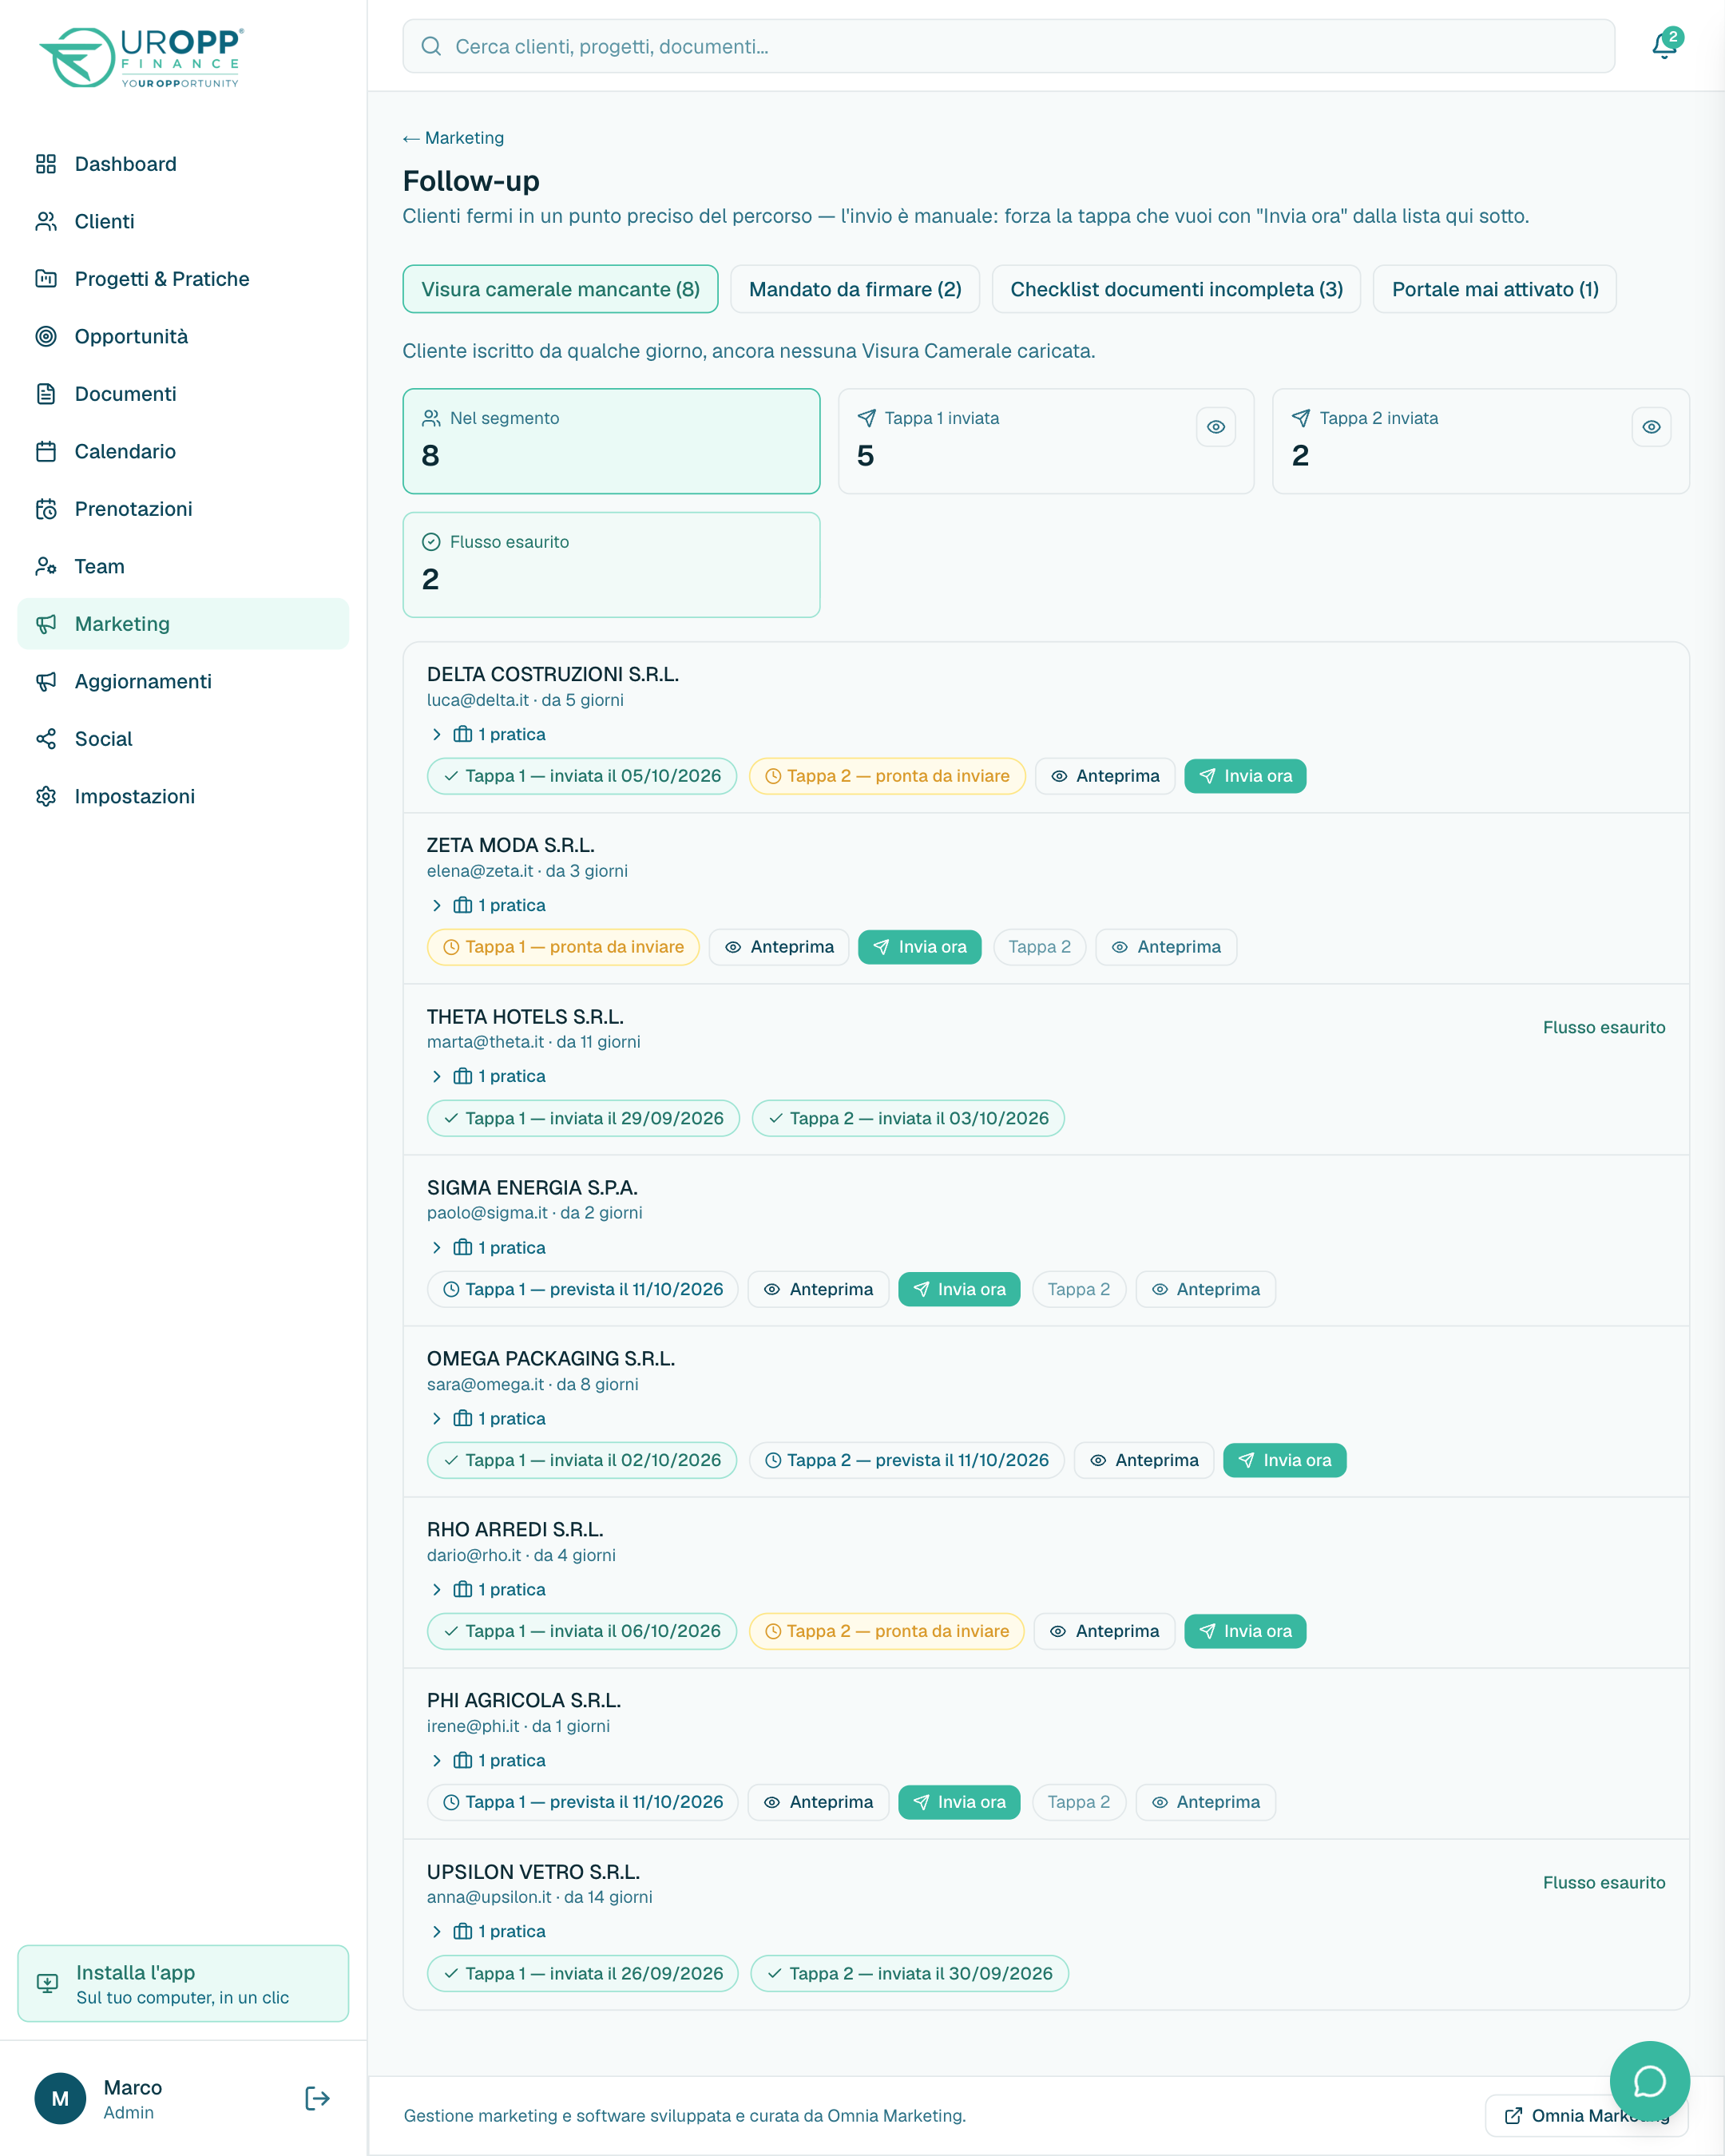This screenshot has height=2156, width=1725.
Task: Click the Documenti file icon
Action: point(46,394)
